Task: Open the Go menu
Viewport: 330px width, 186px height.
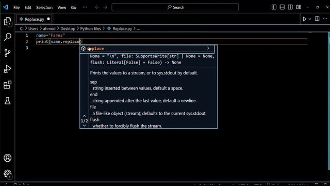Action: [x=73, y=7]
